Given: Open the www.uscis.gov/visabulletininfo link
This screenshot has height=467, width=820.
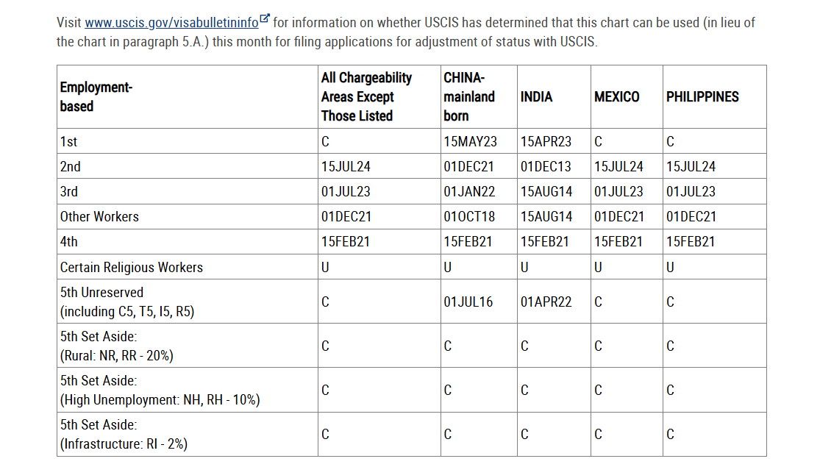Looking at the screenshot, I should click(171, 23).
